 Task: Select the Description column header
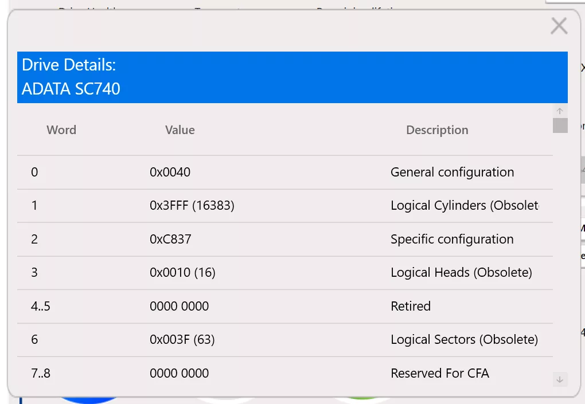click(437, 130)
